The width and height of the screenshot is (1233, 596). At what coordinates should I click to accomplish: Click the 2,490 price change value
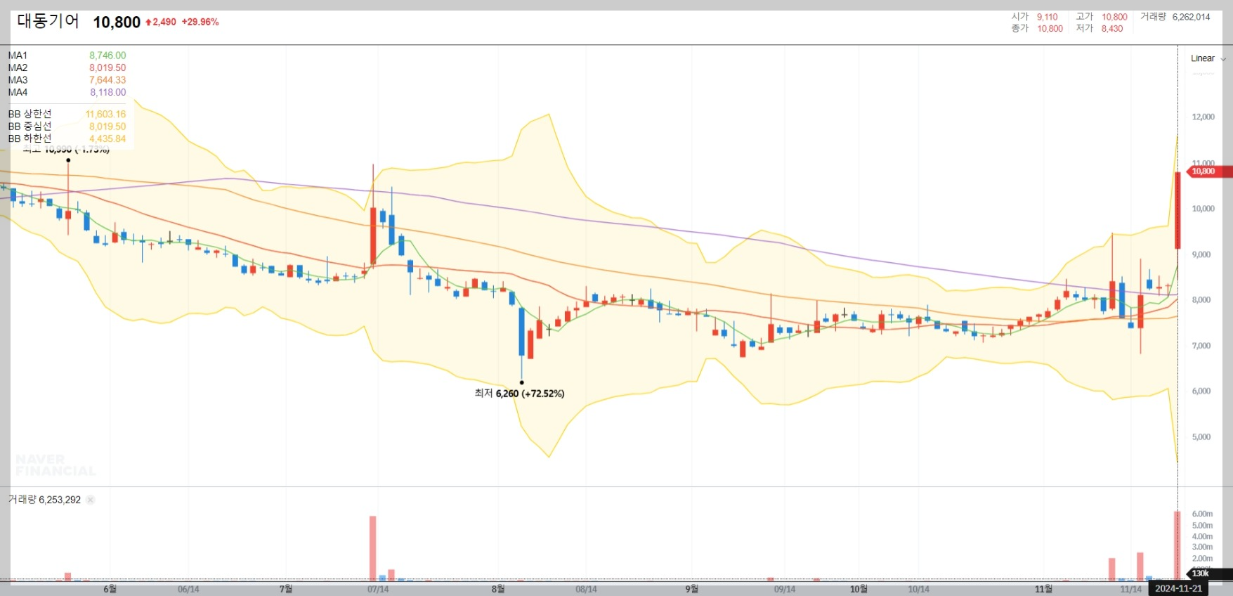[x=161, y=22]
